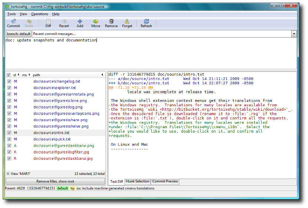This screenshot has width=308, height=208.
Task: Click the Forget toolbar icon
Action: 127,22
